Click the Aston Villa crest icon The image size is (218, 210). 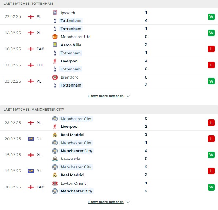click(55, 45)
